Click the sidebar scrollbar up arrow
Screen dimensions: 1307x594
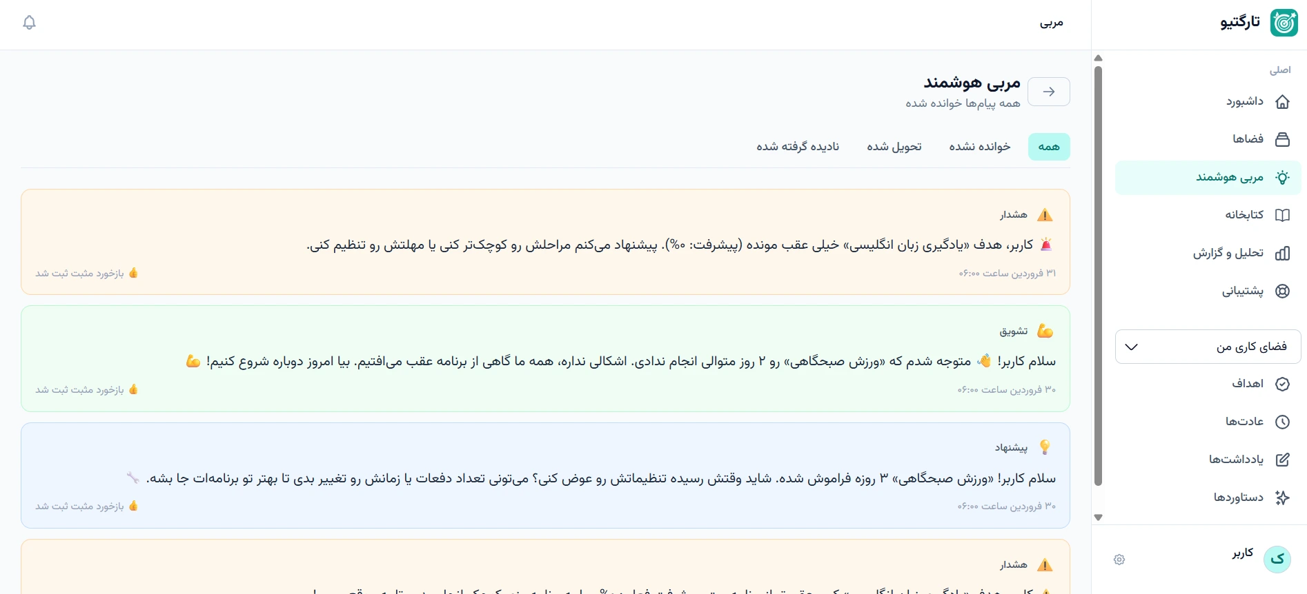pos(1099,58)
